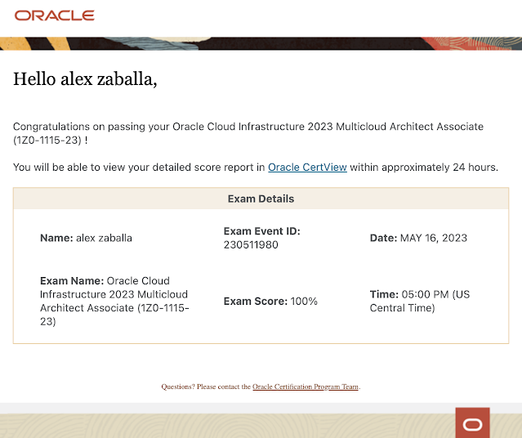Click the Exam Event ID value 230511980
The image size is (522, 438).
pyautogui.click(x=251, y=245)
